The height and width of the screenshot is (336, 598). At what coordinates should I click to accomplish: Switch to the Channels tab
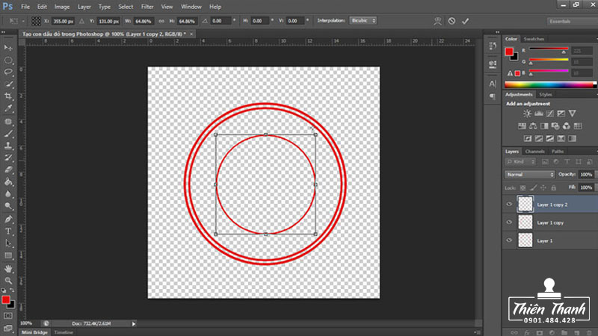click(534, 152)
